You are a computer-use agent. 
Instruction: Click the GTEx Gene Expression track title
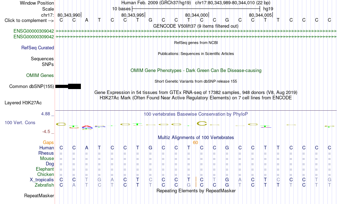pyautogui.click(x=196, y=93)
